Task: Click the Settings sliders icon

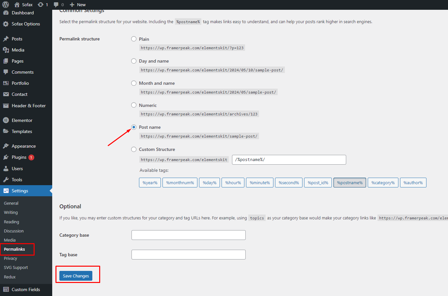Action: [x=6, y=191]
